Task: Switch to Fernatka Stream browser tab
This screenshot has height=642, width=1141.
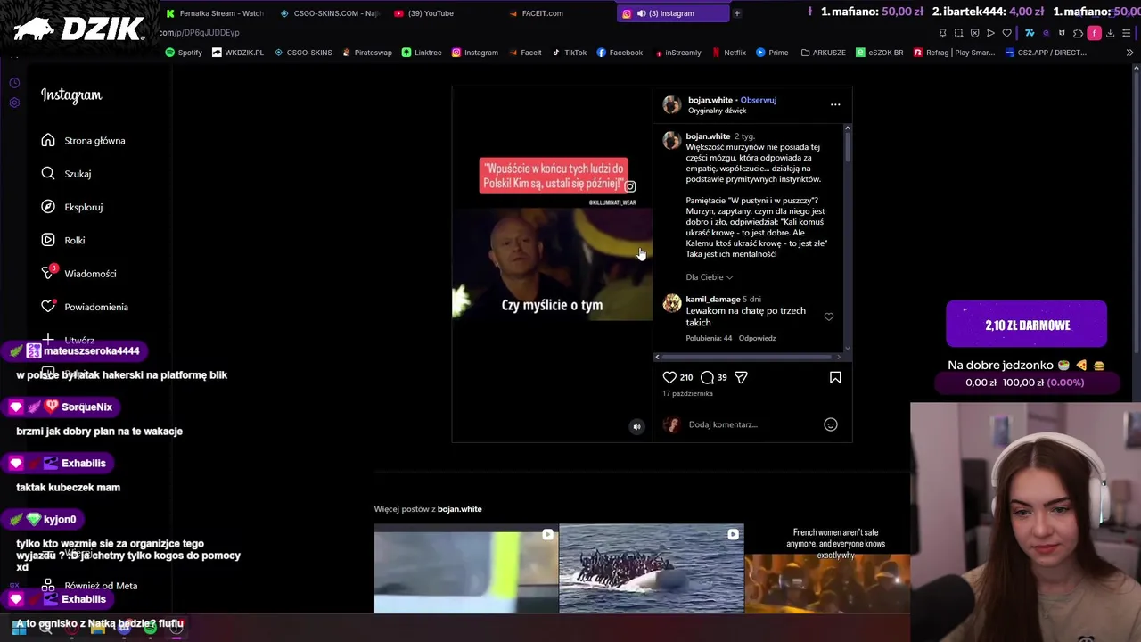Action: 214,13
